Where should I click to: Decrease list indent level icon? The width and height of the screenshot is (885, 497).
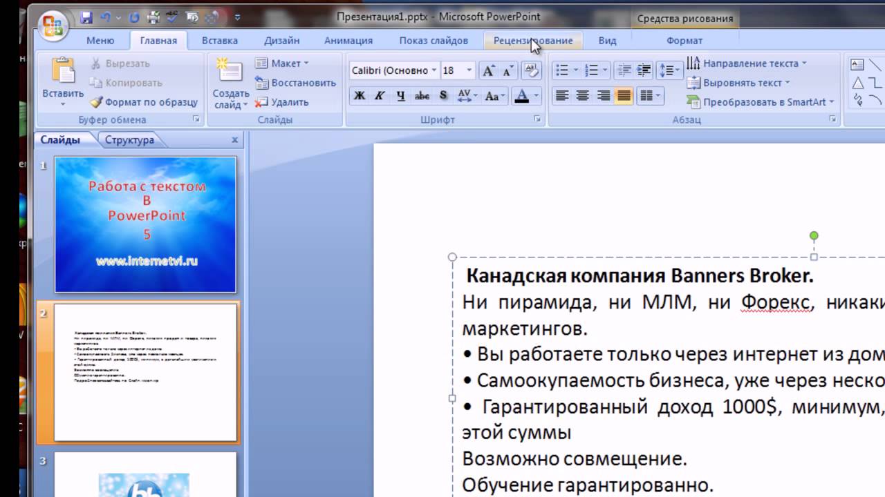624,70
